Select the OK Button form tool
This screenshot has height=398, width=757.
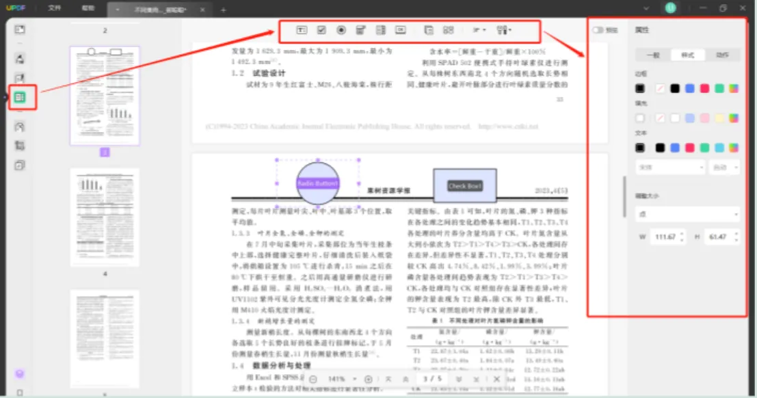[x=401, y=30]
